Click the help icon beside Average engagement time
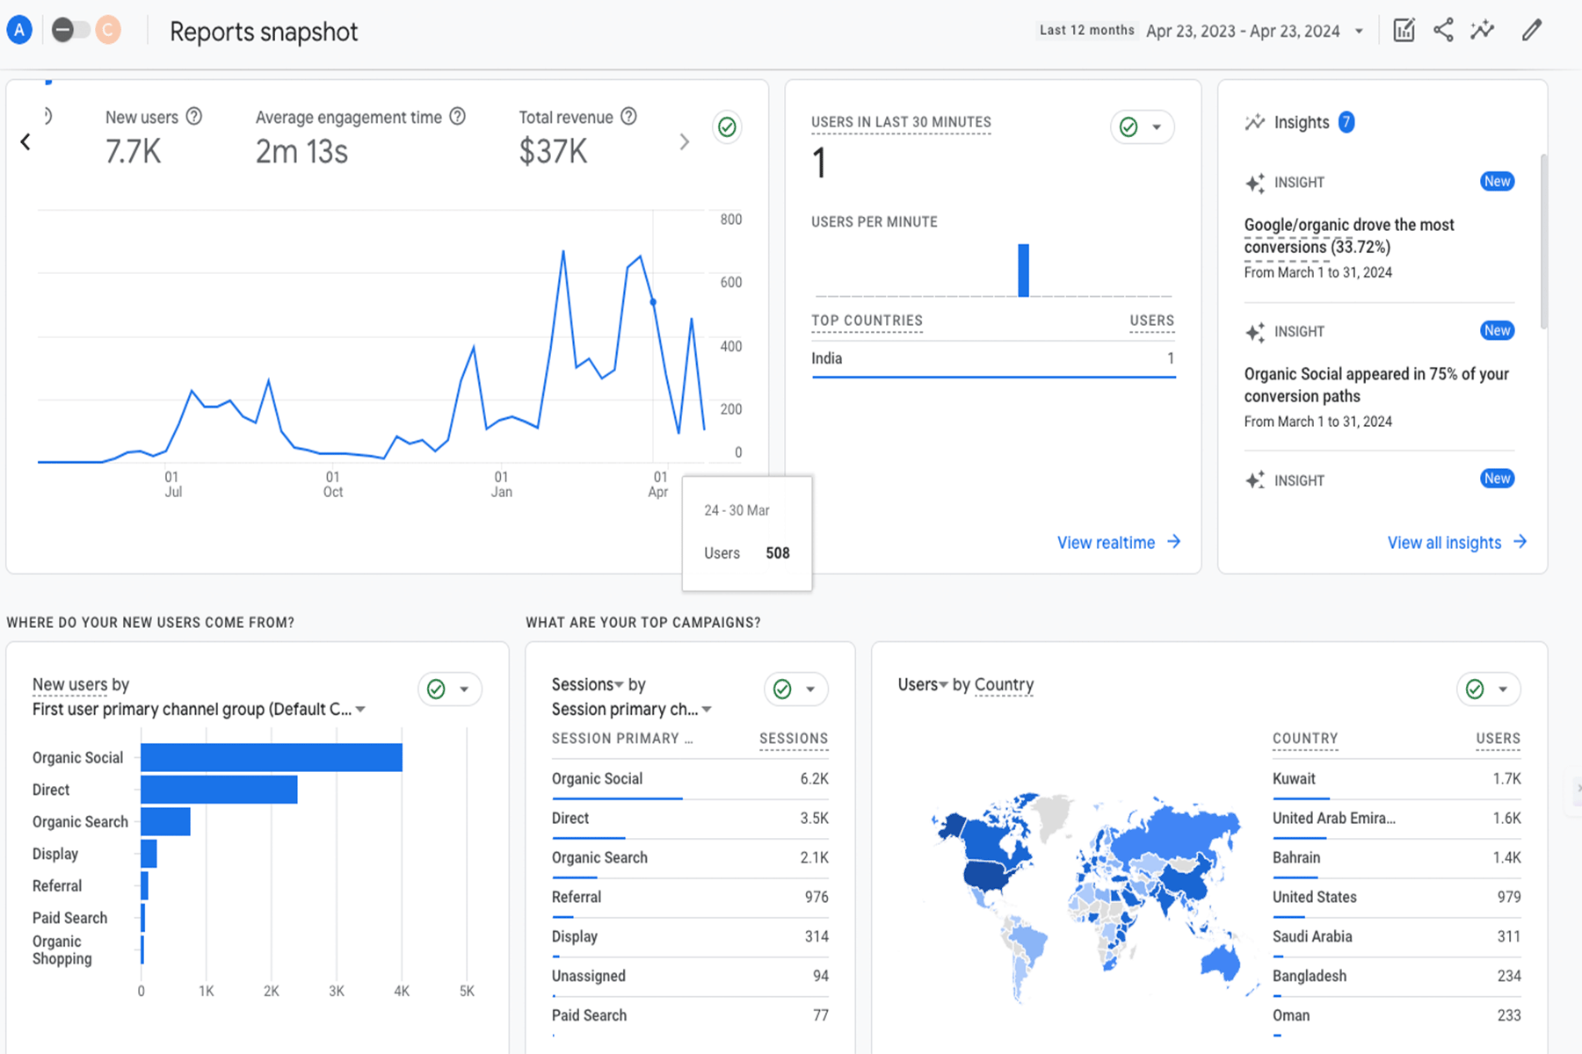The width and height of the screenshot is (1582, 1054). 458,117
